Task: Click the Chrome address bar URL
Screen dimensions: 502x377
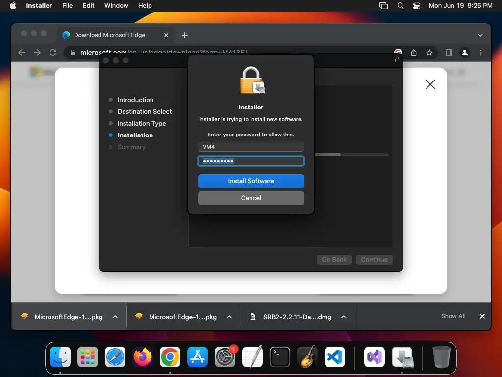Action: click(164, 52)
